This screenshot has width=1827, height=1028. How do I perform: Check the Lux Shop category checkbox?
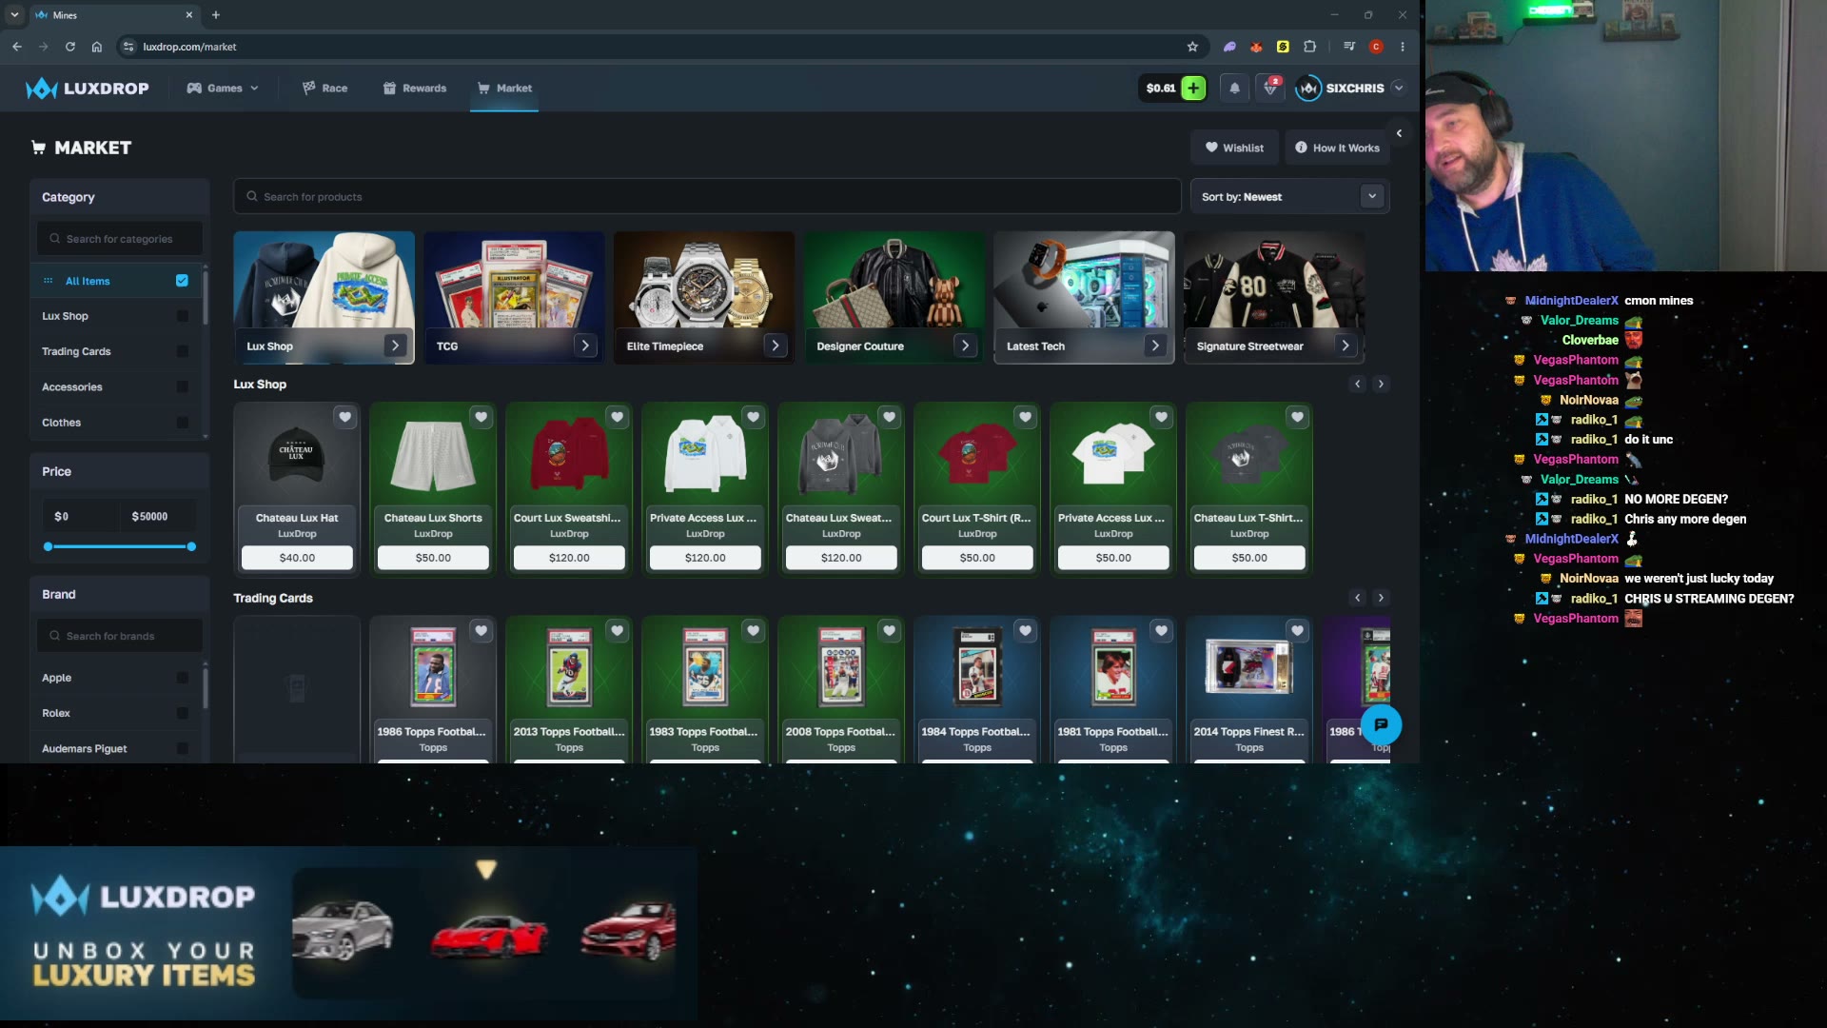pos(182,316)
